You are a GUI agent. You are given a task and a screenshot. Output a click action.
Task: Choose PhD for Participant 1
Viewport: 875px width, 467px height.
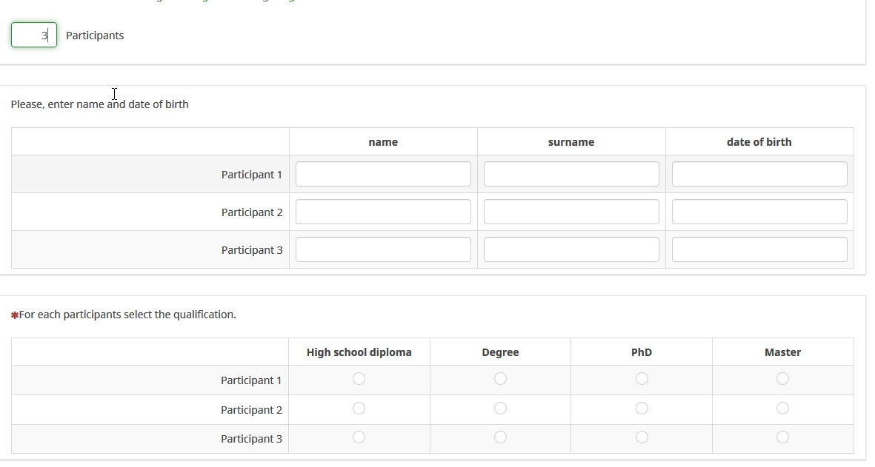(642, 379)
